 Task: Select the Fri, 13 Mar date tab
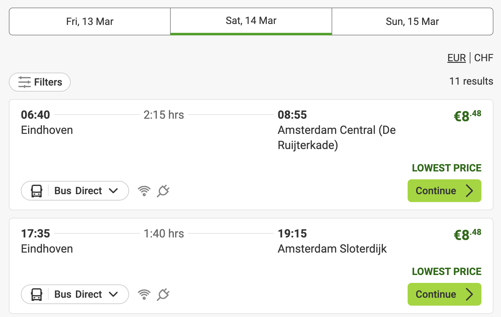90,21
